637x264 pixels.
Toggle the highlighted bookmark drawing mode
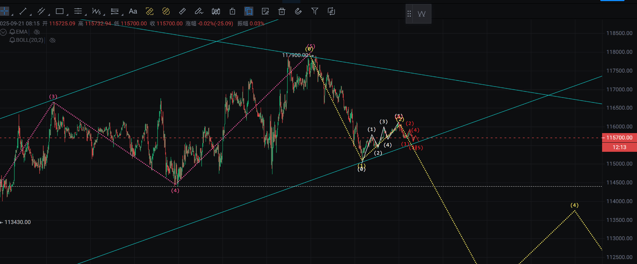[x=249, y=11]
